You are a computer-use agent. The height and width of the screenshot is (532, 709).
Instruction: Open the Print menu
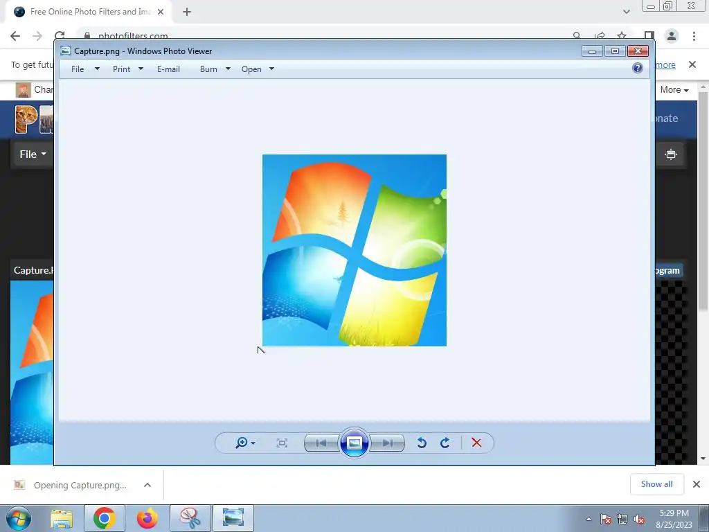[122, 69]
